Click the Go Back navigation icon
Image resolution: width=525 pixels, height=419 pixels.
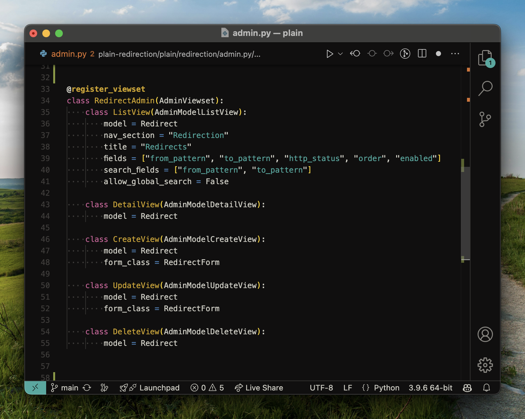point(355,54)
